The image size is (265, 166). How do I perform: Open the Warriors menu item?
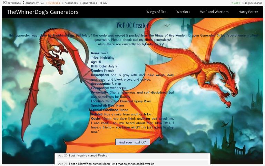(183, 12)
